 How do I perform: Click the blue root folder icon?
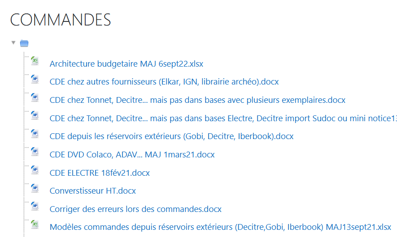click(x=24, y=43)
